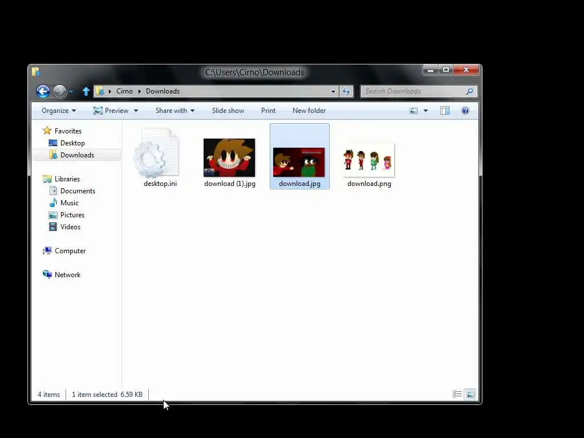Click Print in the toolbar
Image resolution: width=584 pixels, height=438 pixels.
pyautogui.click(x=268, y=111)
